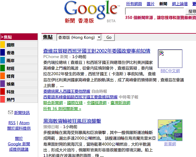
Task: Click the 自由時報 source label
Action: [99, 91]
